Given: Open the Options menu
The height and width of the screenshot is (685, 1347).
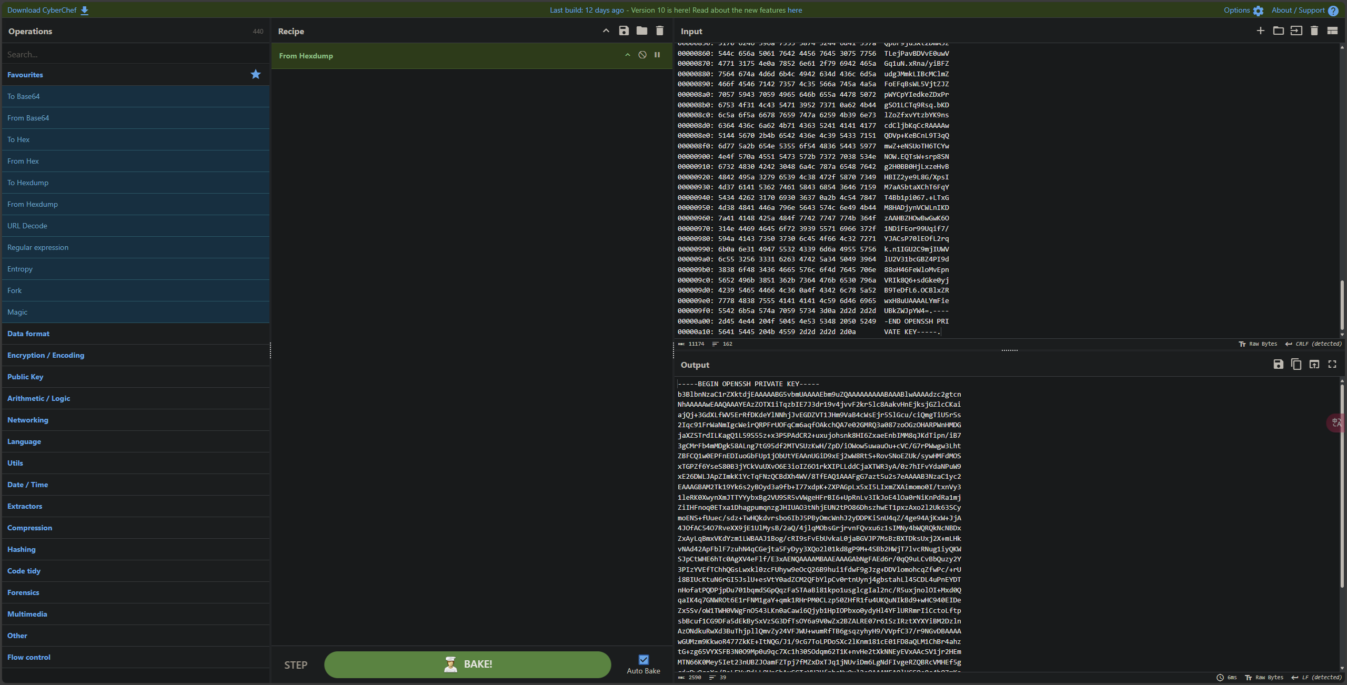Looking at the screenshot, I should (x=1243, y=11).
